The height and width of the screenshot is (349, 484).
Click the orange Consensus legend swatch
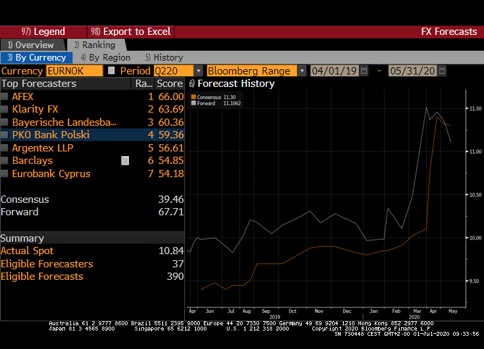[x=193, y=97]
